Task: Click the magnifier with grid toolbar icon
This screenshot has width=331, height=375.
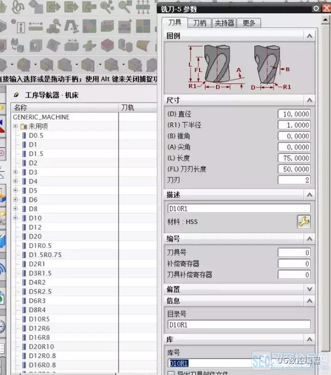Action: click(x=126, y=7)
